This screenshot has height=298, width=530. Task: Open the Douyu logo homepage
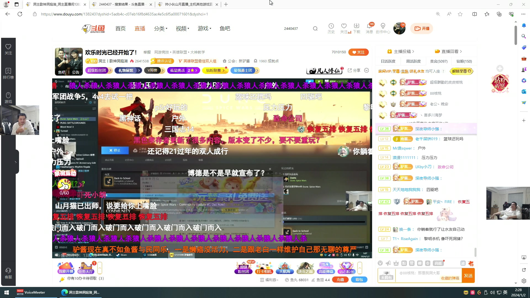[93, 29]
